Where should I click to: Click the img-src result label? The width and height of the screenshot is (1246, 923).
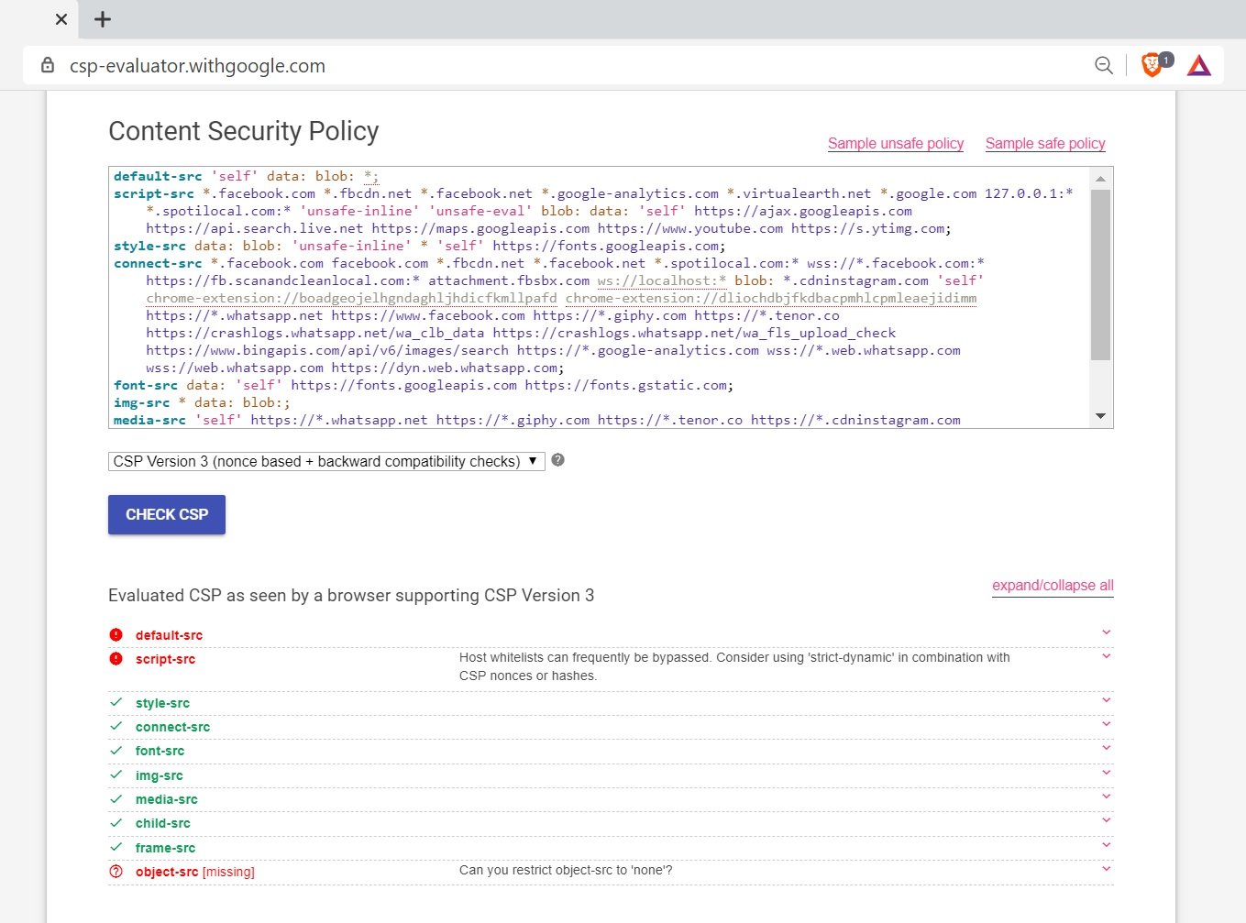(159, 775)
